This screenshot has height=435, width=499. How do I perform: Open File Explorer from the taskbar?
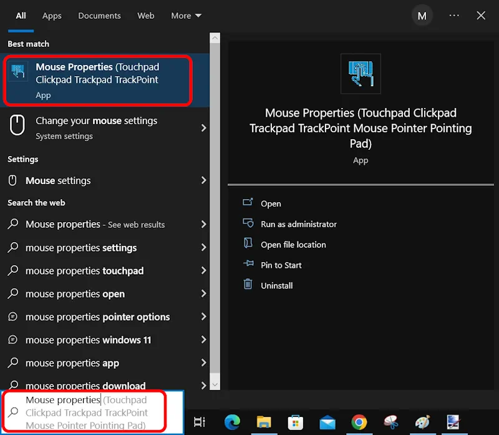tap(264, 423)
